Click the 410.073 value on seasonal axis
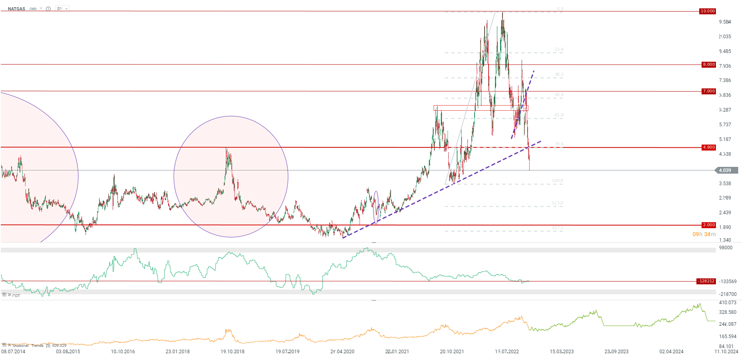Screen dimensions: 743x362 728,303
